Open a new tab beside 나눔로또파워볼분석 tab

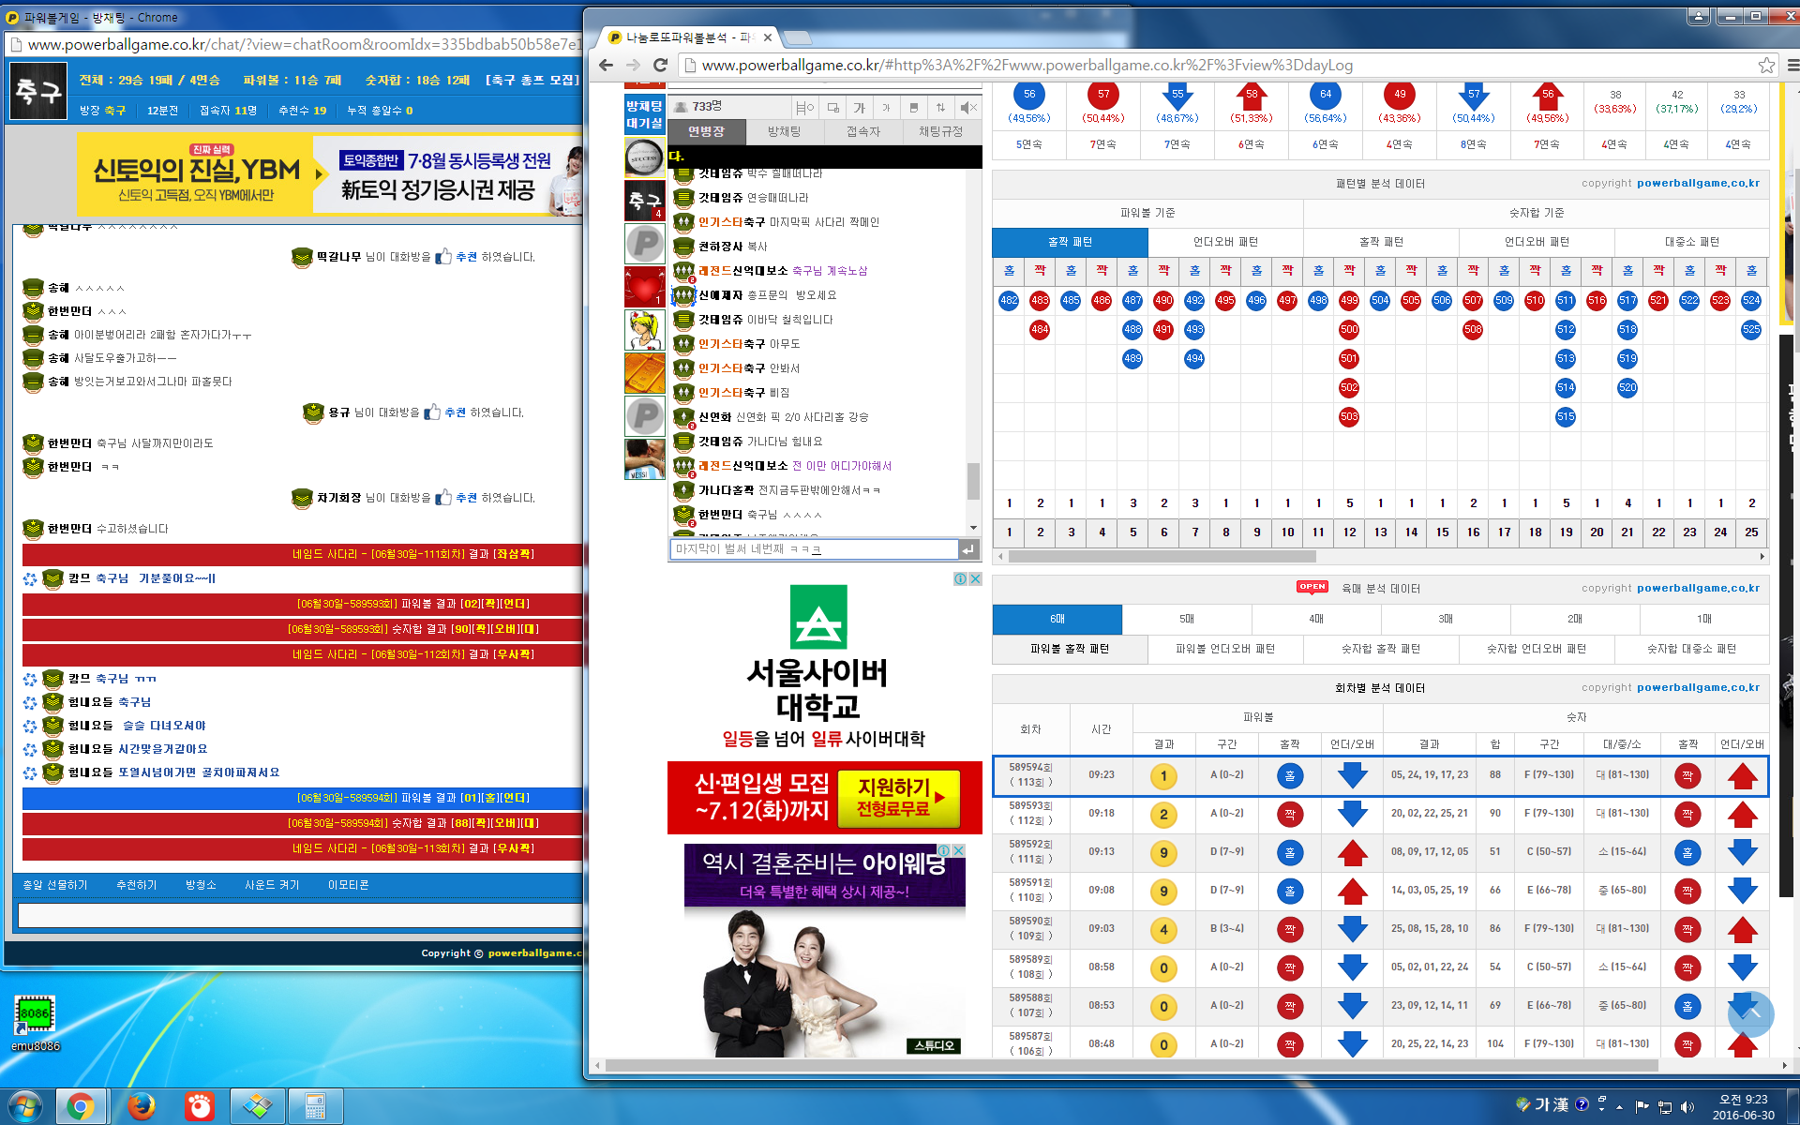pyautogui.click(x=797, y=37)
